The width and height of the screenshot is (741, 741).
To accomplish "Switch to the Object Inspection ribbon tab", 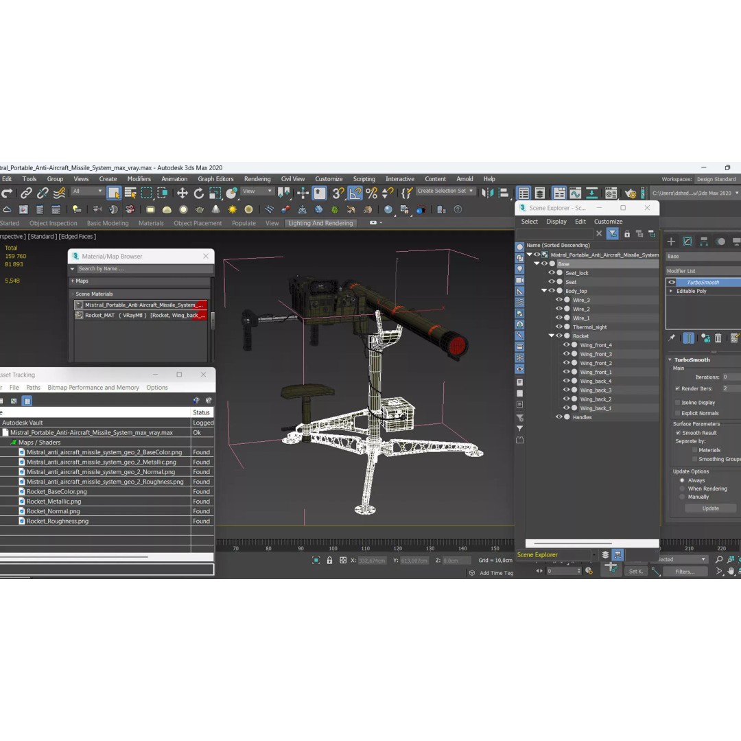I will point(53,223).
